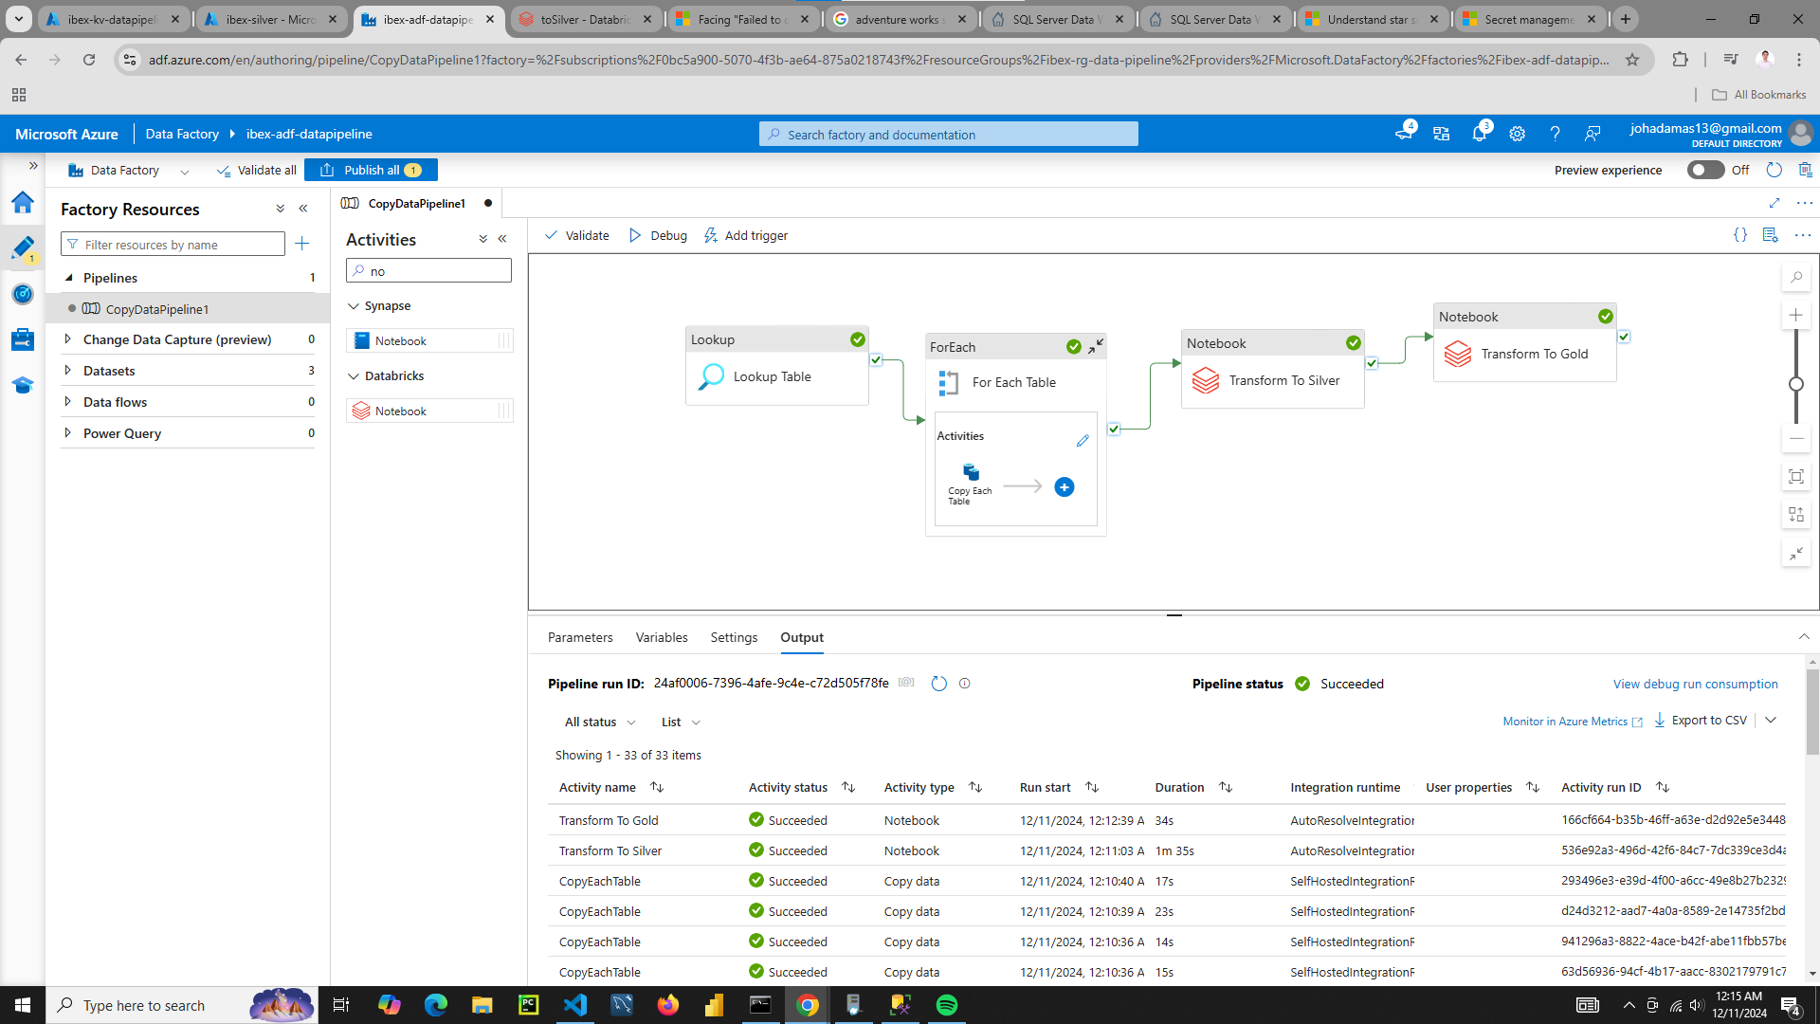This screenshot has width=1820, height=1024.
Task: Apply auto align layout icon
Action: click(x=1796, y=515)
